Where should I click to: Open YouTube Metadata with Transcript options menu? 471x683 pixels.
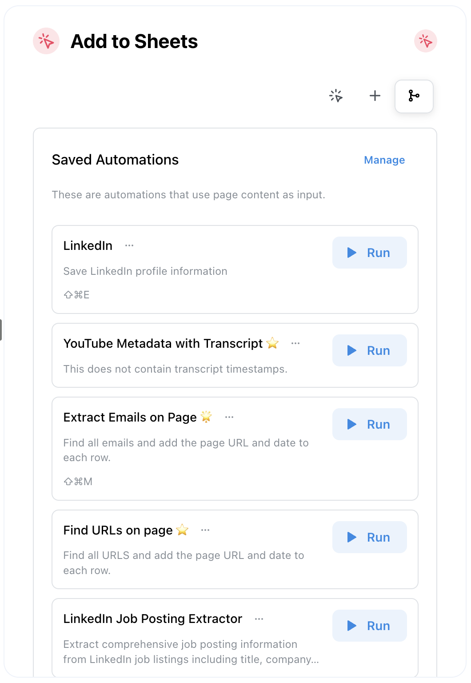[x=295, y=344]
